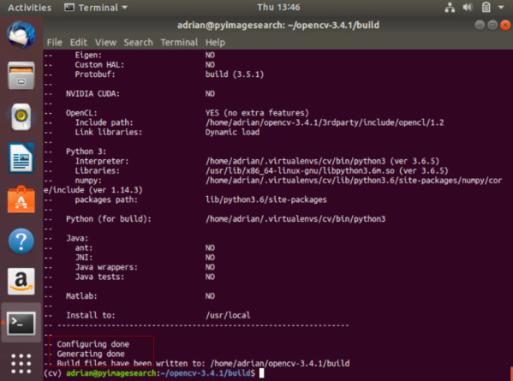Image resolution: width=513 pixels, height=381 pixels.
Task: Open the Help question mark icon
Action: click(x=21, y=241)
